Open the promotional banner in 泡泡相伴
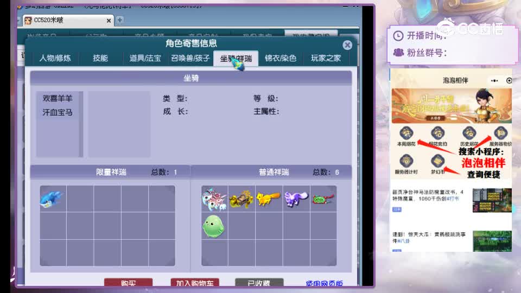The width and height of the screenshot is (521, 293). pyautogui.click(x=452, y=106)
